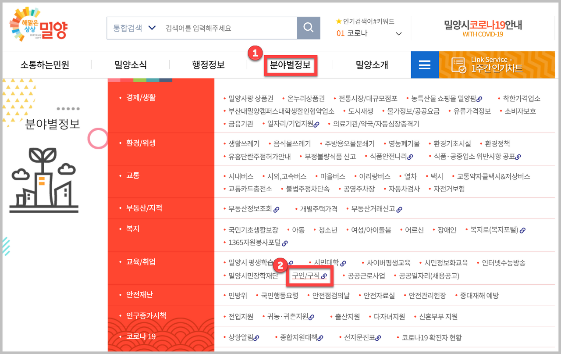Select the 안전재난 category

coord(139,295)
